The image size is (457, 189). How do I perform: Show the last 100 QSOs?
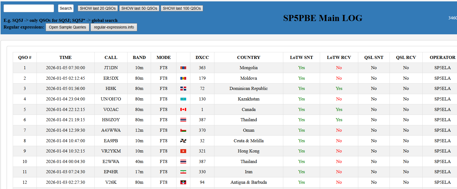tap(182, 8)
